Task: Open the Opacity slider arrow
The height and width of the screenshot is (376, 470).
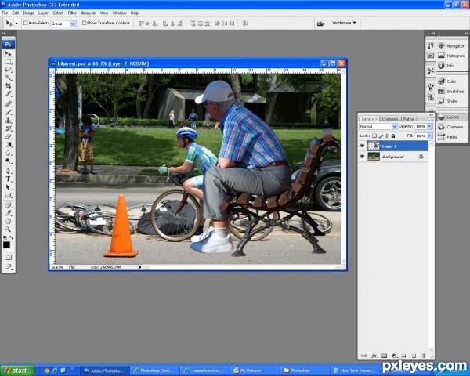Action: 430,127
